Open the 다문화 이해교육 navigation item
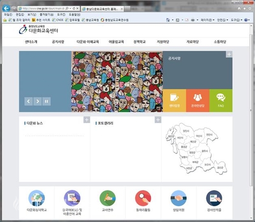Viewport: 255px width, 222px height. click(x=88, y=42)
